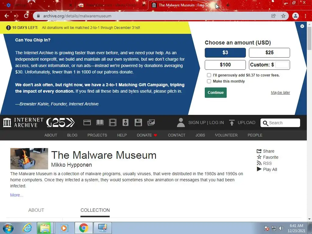Expand description with 'More...' link
The height and width of the screenshot is (234, 312).
pos(17,195)
